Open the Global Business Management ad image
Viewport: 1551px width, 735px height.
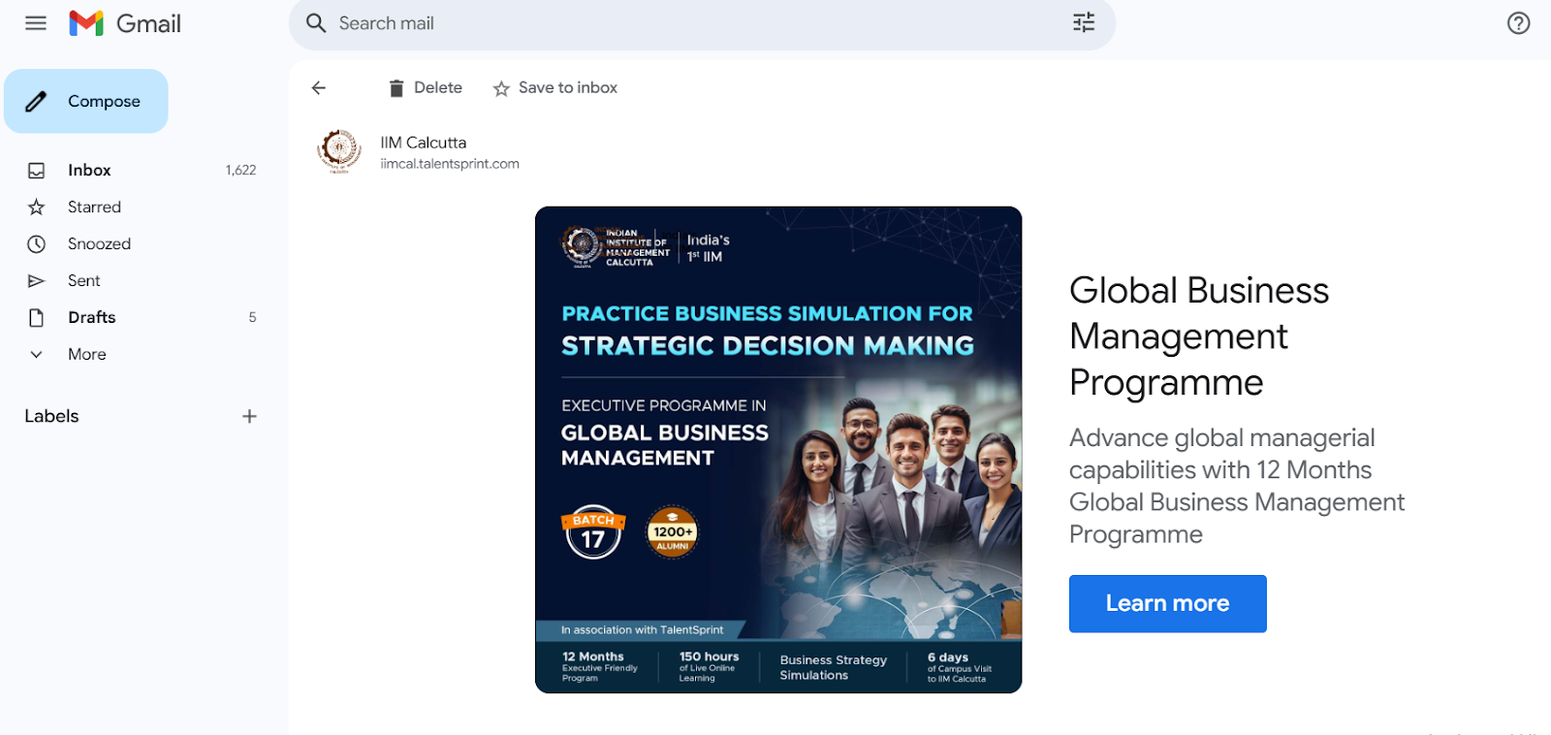click(778, 450)
